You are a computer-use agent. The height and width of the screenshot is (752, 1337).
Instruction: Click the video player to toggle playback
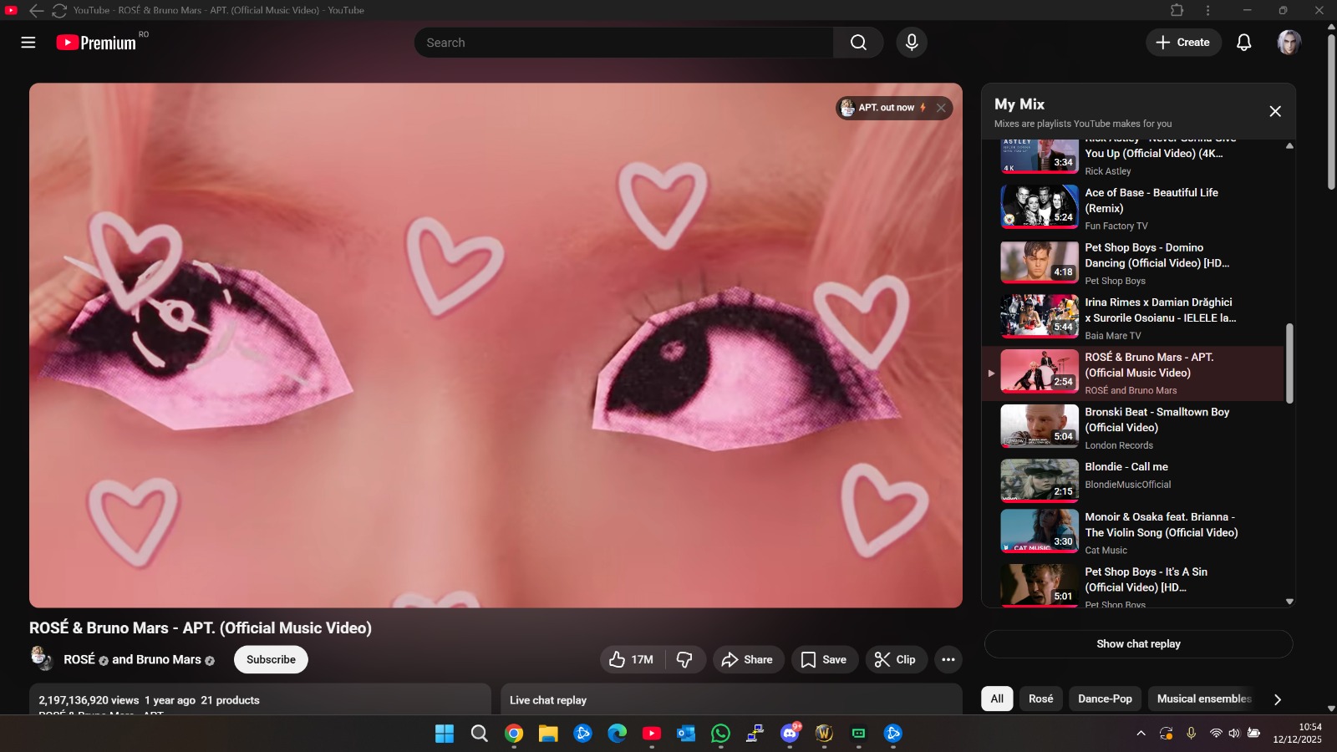[x=496, y=345]
